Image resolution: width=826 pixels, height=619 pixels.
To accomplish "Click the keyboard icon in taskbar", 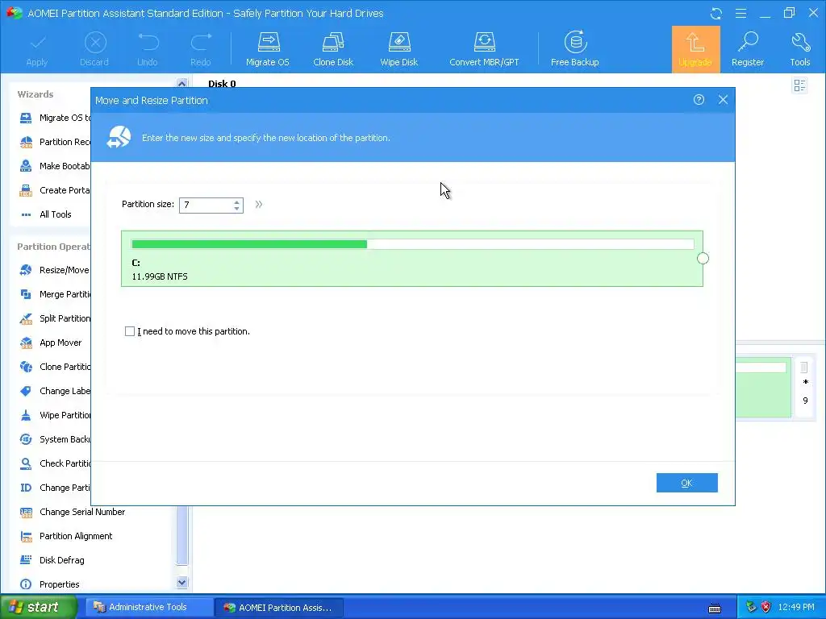I will [x=715, y=609].
